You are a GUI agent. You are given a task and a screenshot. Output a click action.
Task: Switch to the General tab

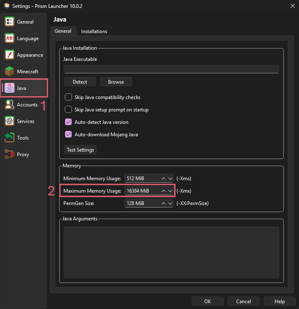(x=63, y=31)
